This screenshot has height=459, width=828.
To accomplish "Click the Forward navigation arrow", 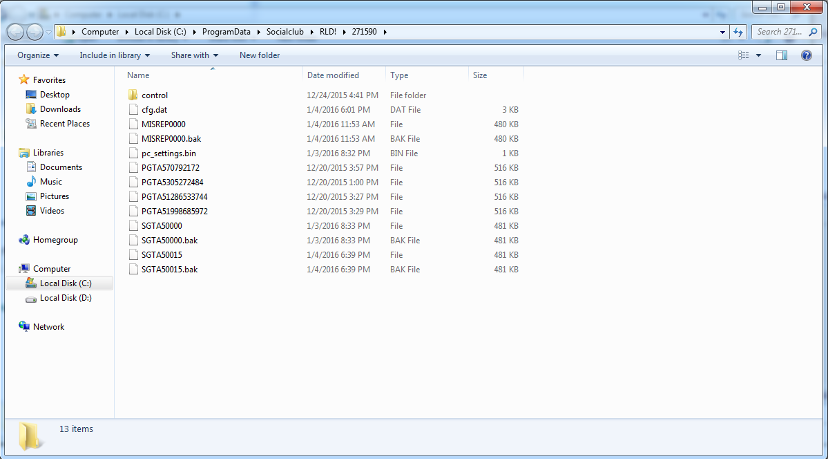I will (x=35, y=32).
